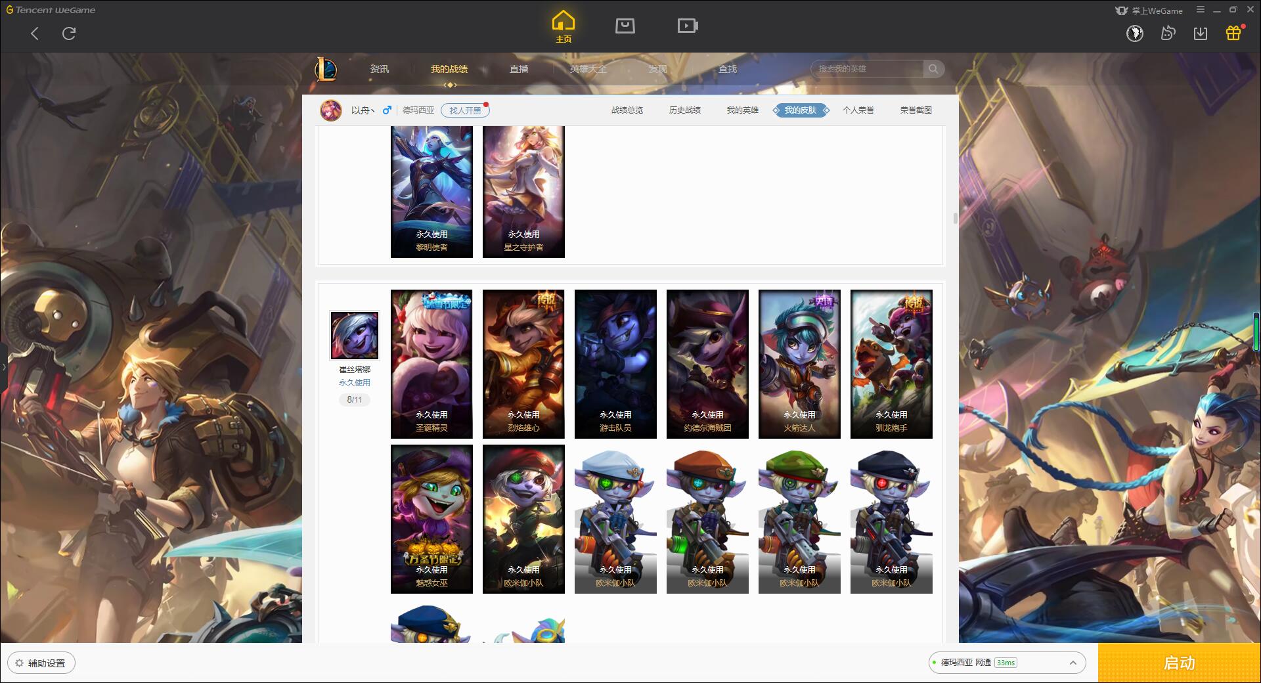
Task: Open the 英雄大全 tab
Action: 588,69
